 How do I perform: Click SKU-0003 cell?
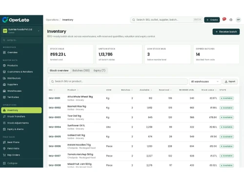point(55,117)
